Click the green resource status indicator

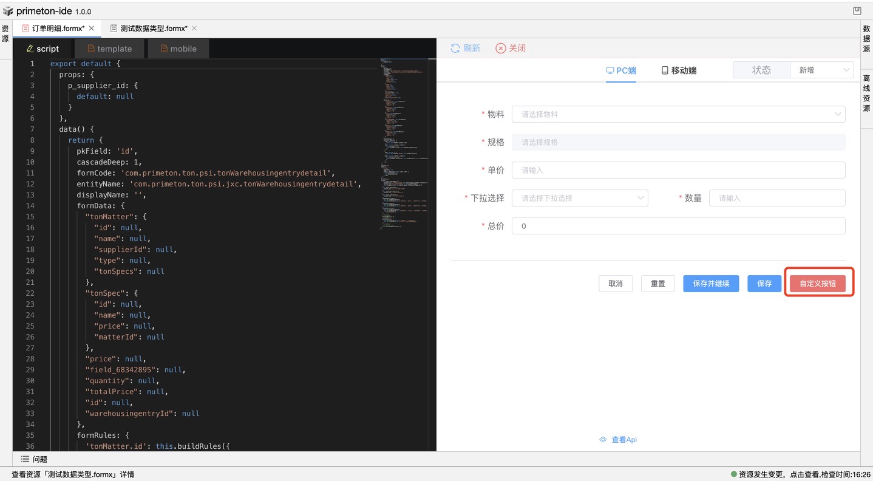733,474
